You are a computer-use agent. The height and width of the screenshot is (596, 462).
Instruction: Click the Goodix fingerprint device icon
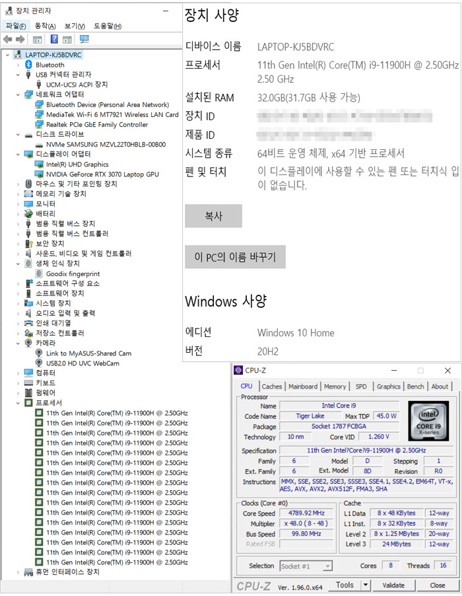click(39, 274)
